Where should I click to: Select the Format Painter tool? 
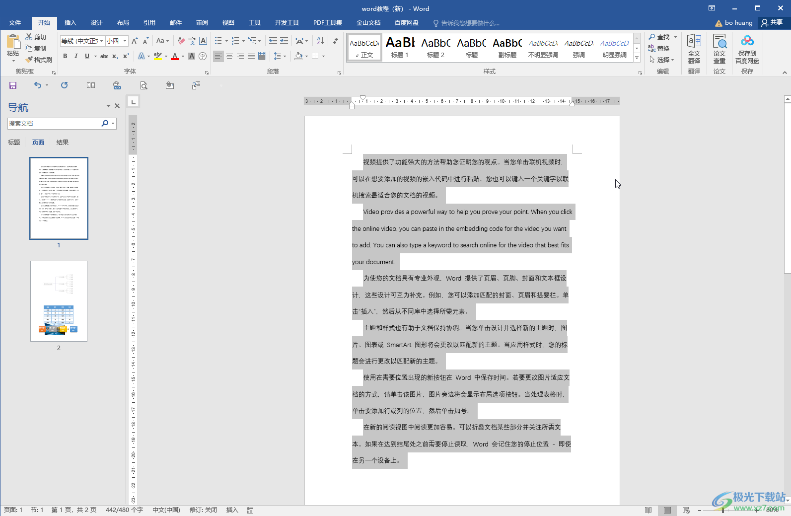coord(39,60)
